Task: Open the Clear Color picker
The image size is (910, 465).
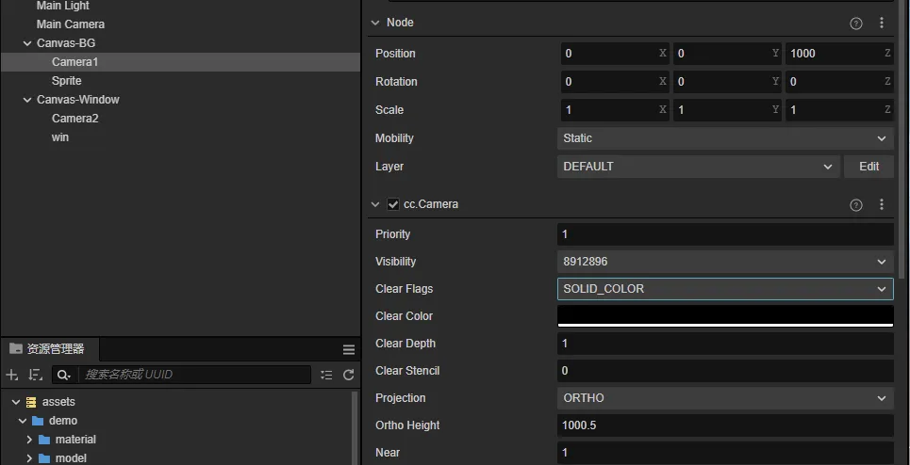Action: [x=725, y=316]
